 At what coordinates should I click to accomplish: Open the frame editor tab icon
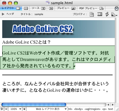click(x=26, y=8)
